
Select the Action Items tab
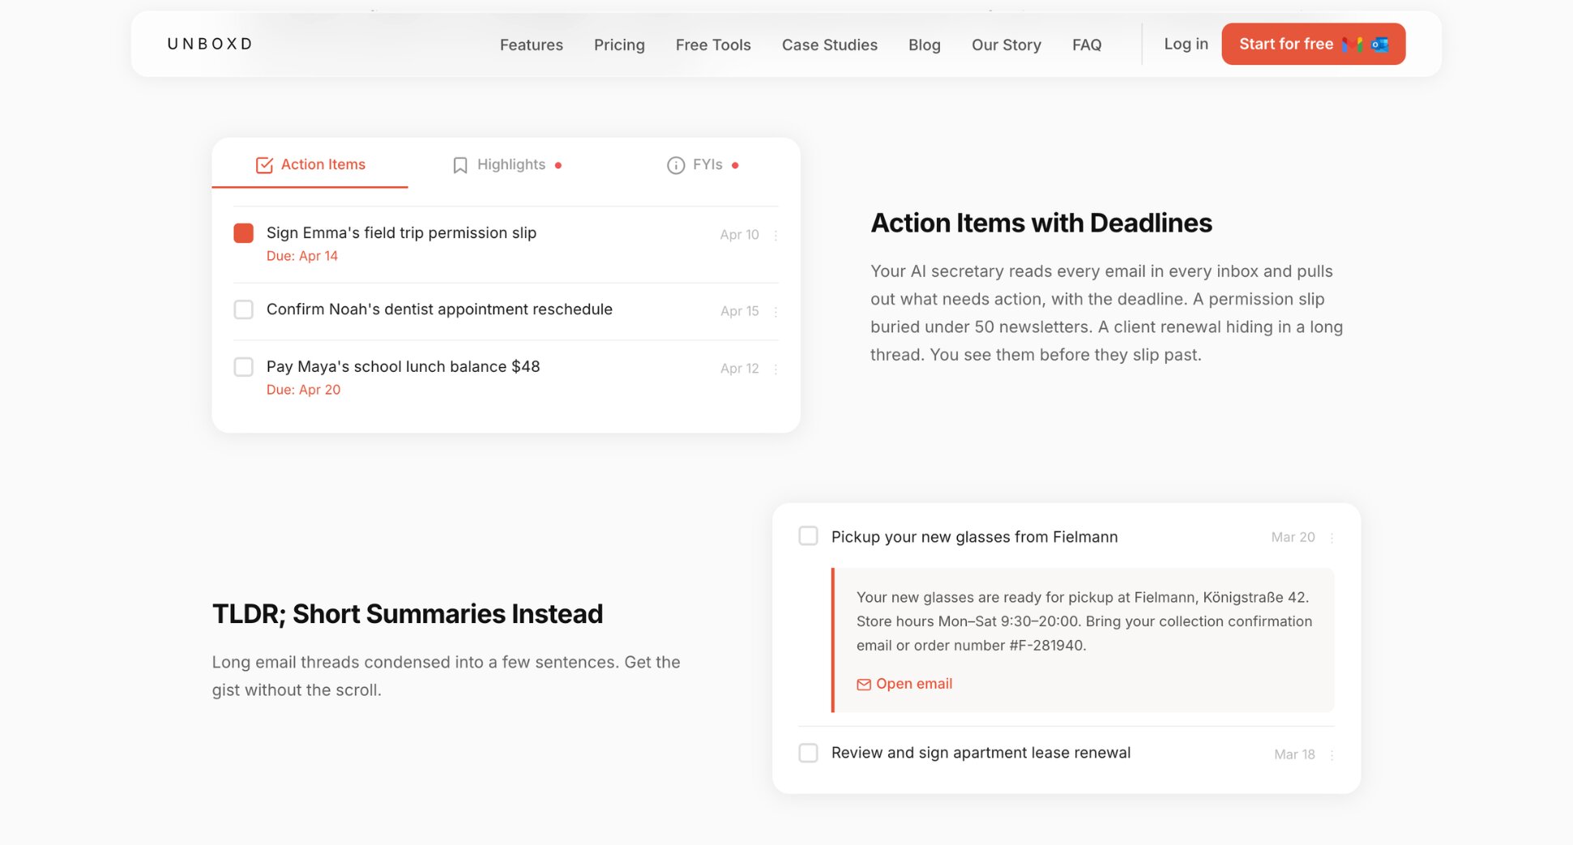point(310,164)
